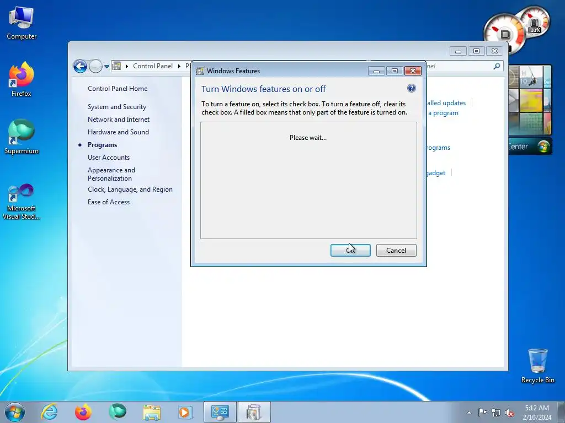Image resolution: width=565 pixels, height=423 pixels.
Task: Select Programs in the sidebar
Action: 102,145
